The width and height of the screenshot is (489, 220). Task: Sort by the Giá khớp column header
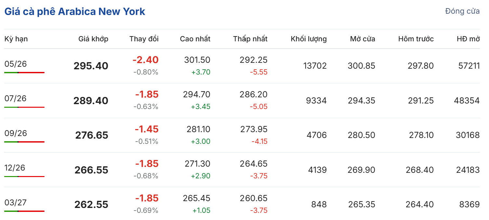[x=93, y=39]
